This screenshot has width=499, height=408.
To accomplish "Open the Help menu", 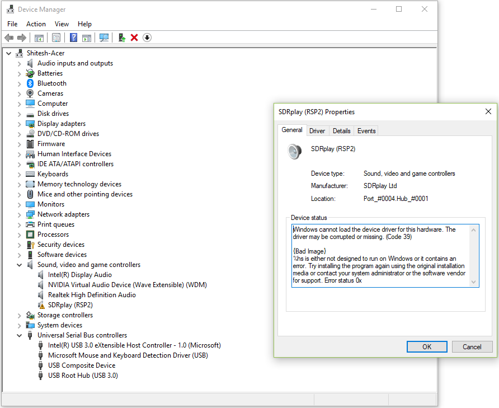I will coord(84,24).
